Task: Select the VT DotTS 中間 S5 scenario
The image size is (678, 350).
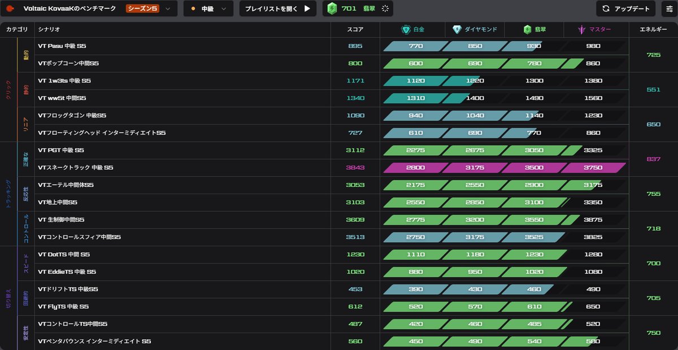Action: (x=63, y=255)
